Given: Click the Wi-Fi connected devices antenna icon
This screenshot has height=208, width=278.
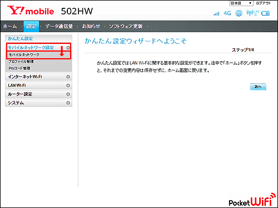Looking at the screenshot, I should tap(252, 13).
